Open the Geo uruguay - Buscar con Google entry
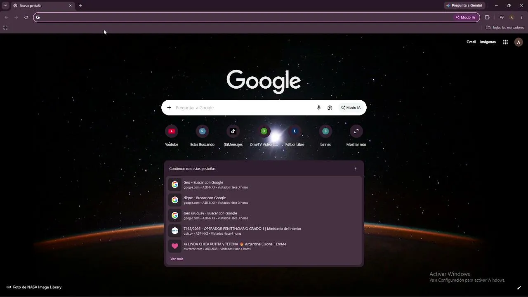Screen dimensions: 528x297 pos(264,215)
